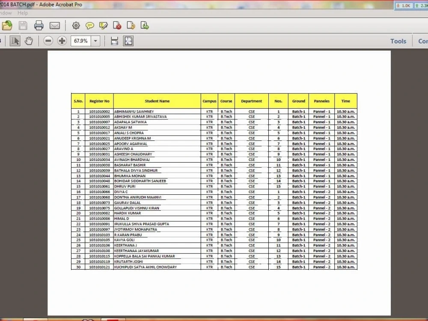Select name BATHALA DIVYA SINDHUR
Viewport: 428px width, 321px height.
136,171
